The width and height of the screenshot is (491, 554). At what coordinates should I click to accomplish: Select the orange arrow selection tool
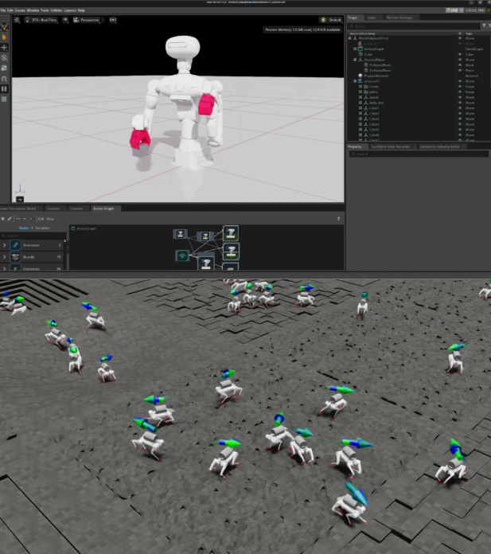(4, 37)
